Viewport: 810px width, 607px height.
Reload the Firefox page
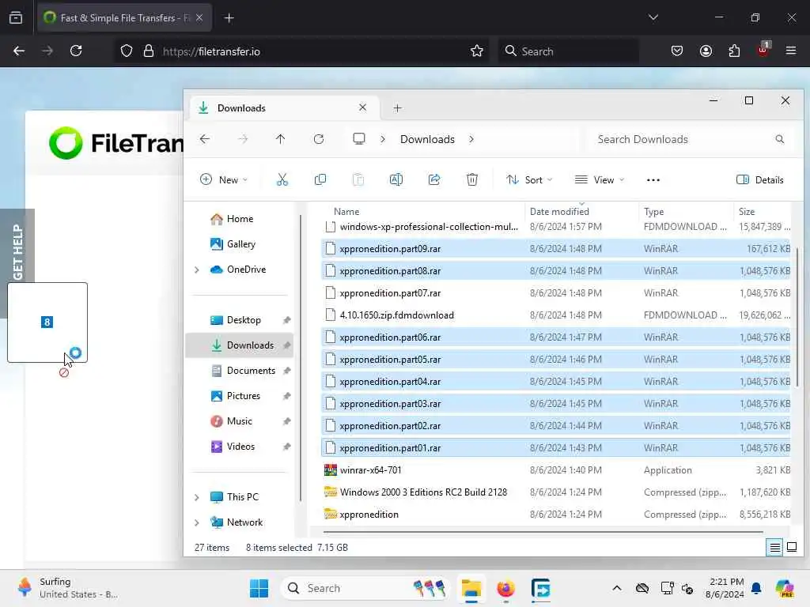pos(76,51)
